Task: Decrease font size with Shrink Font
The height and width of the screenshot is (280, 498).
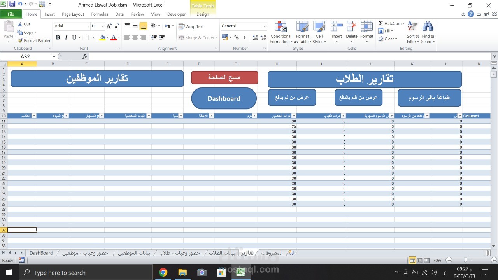Action: 117,26
